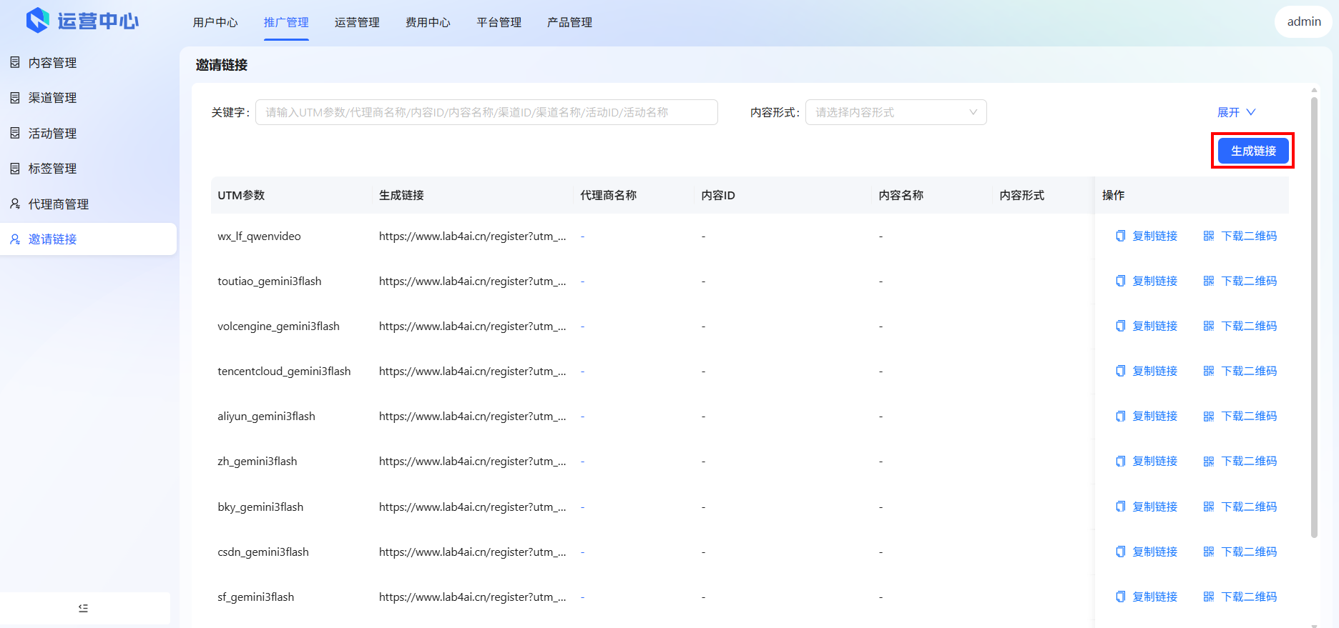Screen dimensions: 1339x628
Task: Click the sidebar collapse icon at bottom
Action: [x=84, y=608]
